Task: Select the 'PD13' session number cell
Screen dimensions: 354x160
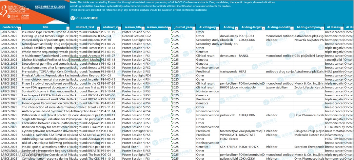Action: 158,131
